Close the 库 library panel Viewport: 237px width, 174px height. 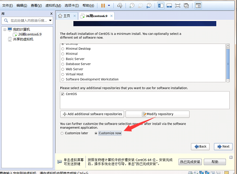(x=51, y=14)
